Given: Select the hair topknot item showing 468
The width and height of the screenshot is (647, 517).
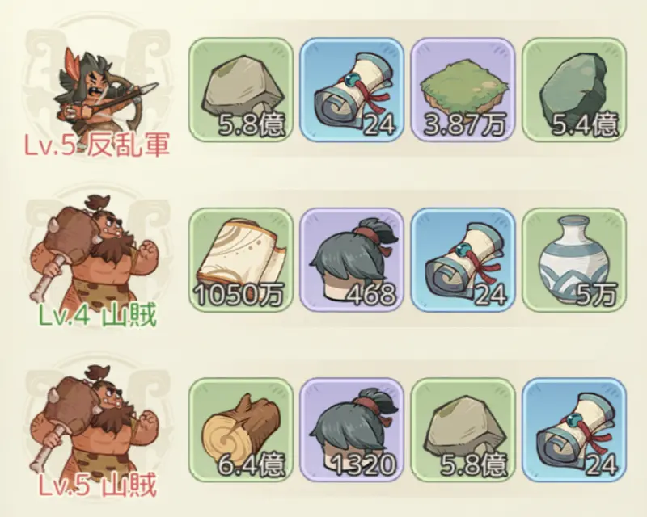Looking at the screenshot, I should [x=352, y=259].
